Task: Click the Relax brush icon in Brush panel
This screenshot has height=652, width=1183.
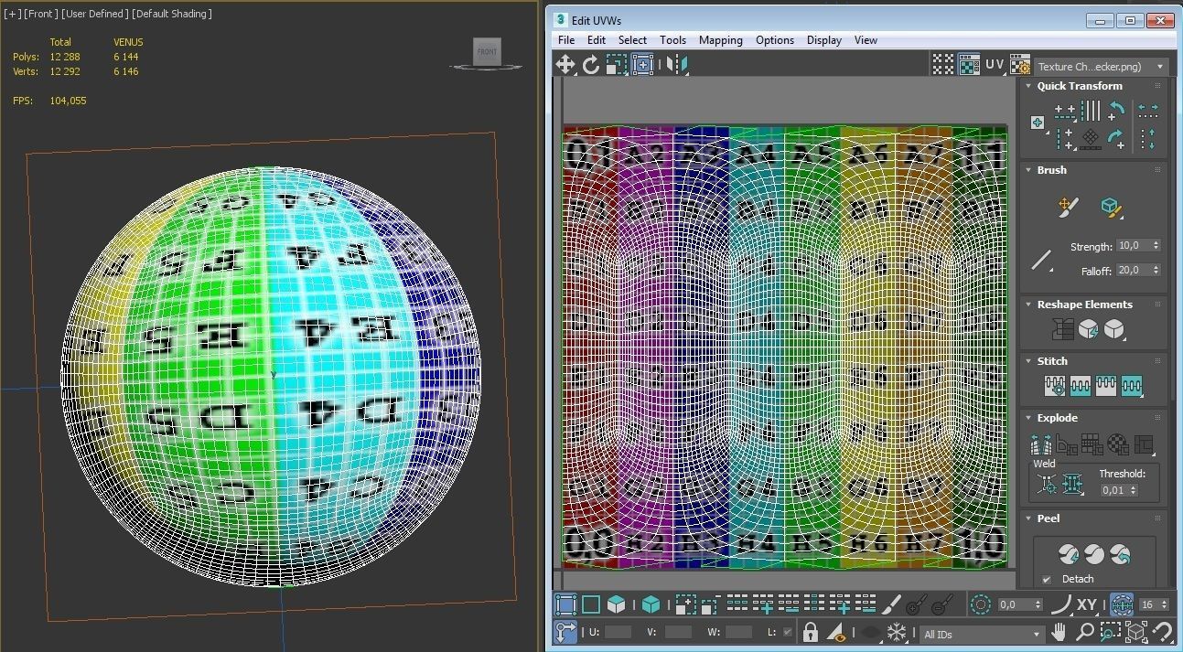Action: (1111, 207)
